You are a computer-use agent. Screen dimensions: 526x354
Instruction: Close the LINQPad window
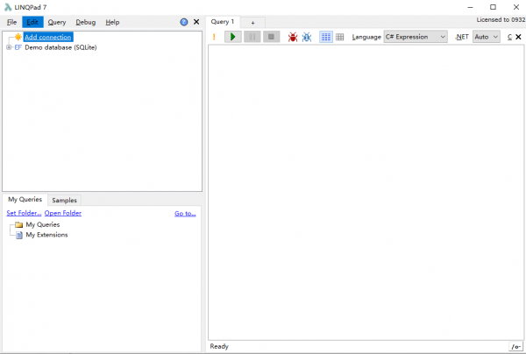(516, 7)
